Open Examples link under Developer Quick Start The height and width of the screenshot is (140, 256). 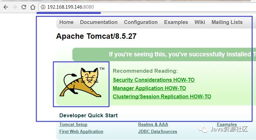click(x=227, y=124)
